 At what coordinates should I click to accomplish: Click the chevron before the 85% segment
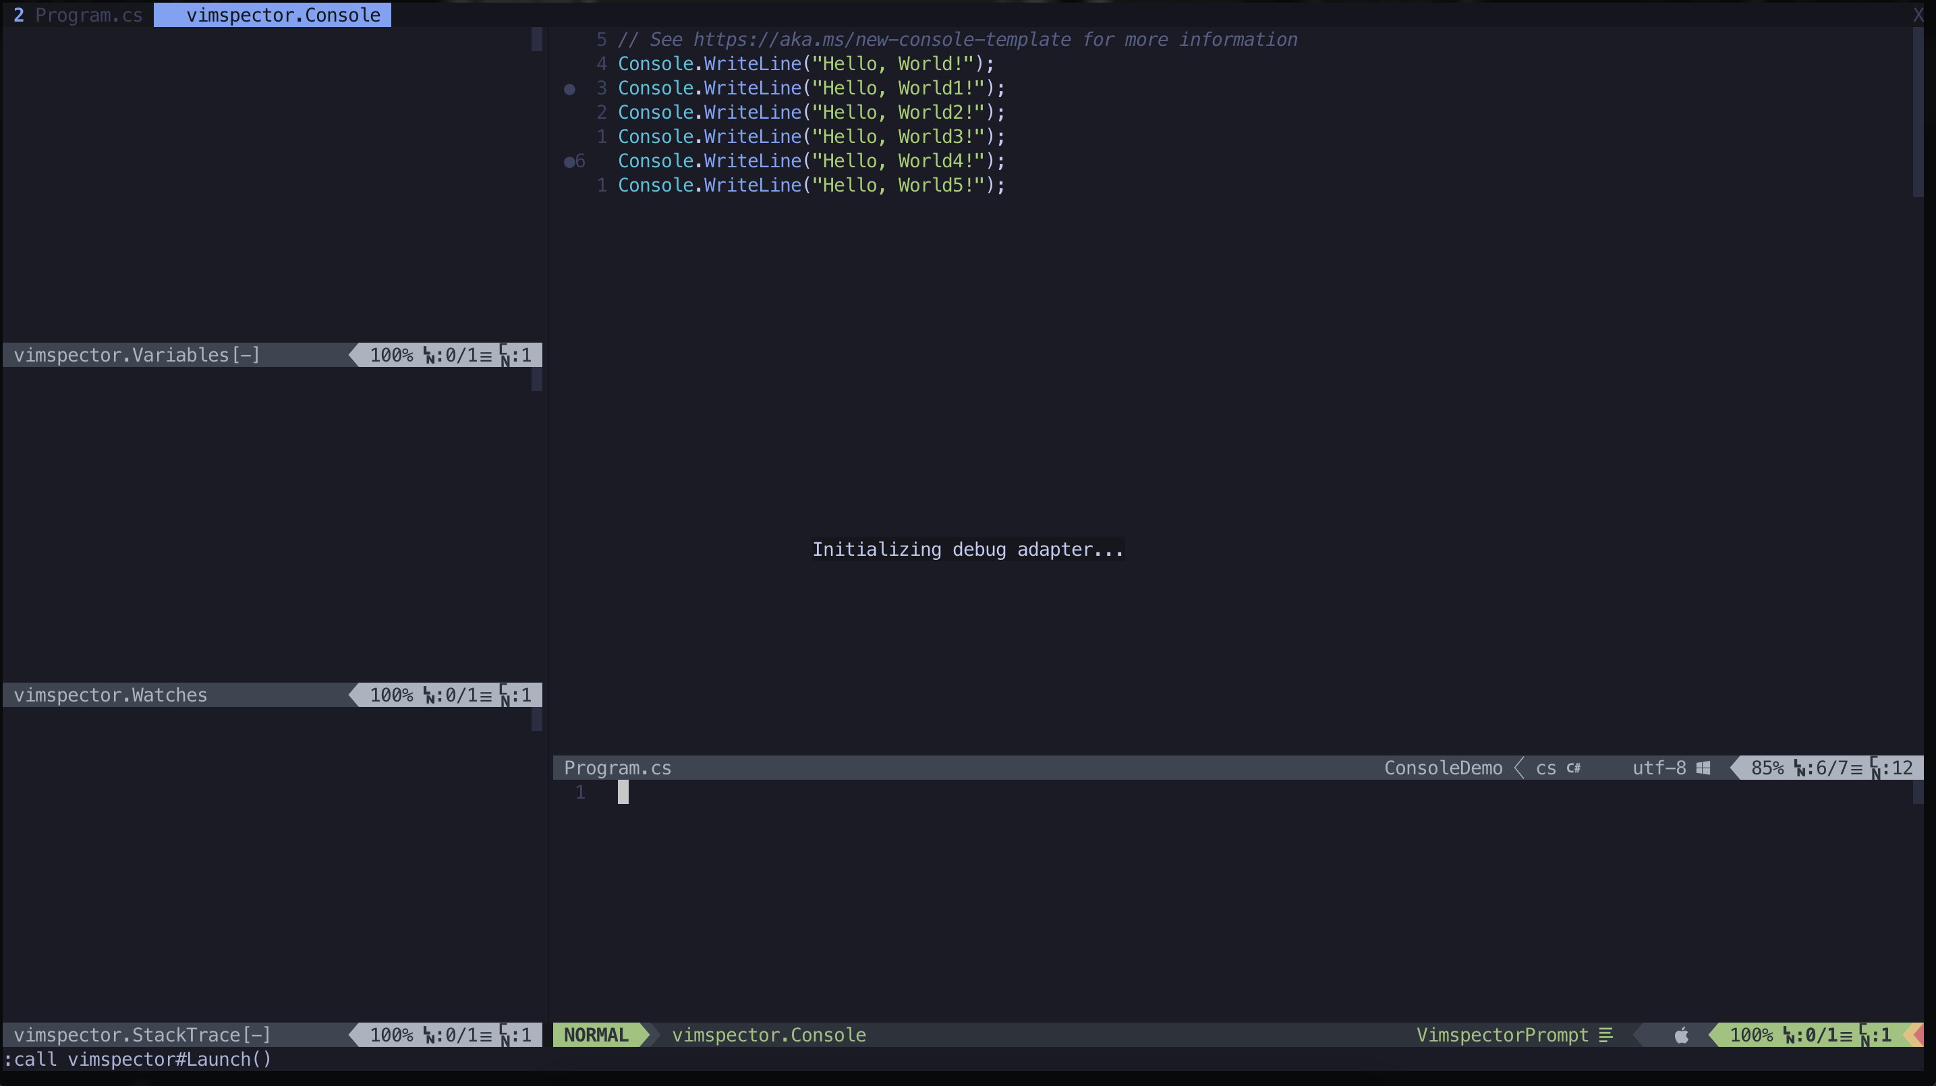tap(1736, 768)
